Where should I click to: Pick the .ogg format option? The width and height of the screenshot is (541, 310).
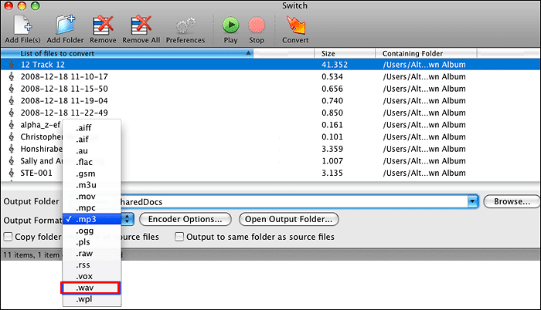tap(87, 231)
